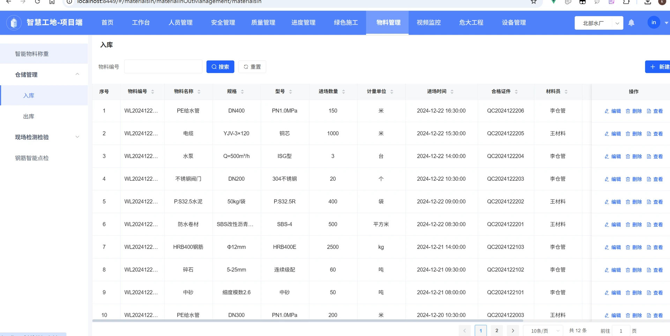
Task: Click the 重置 reset button
Action: [252, 67]
